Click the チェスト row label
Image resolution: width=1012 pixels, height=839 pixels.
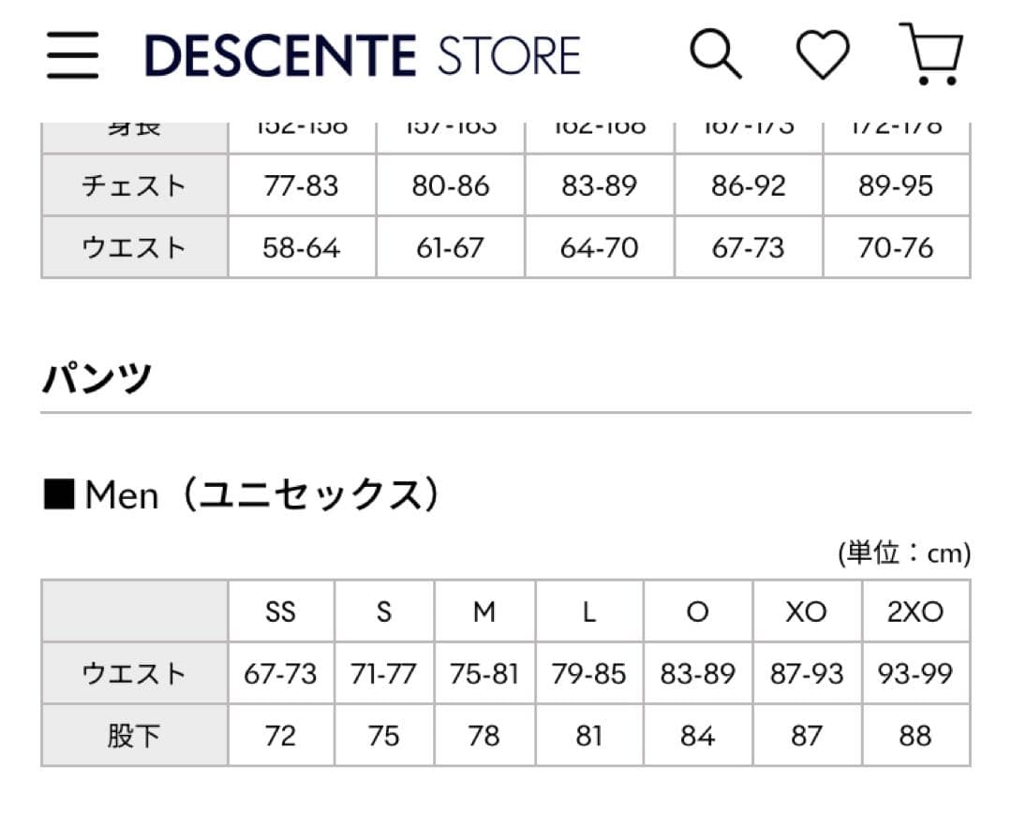(133, 185)
